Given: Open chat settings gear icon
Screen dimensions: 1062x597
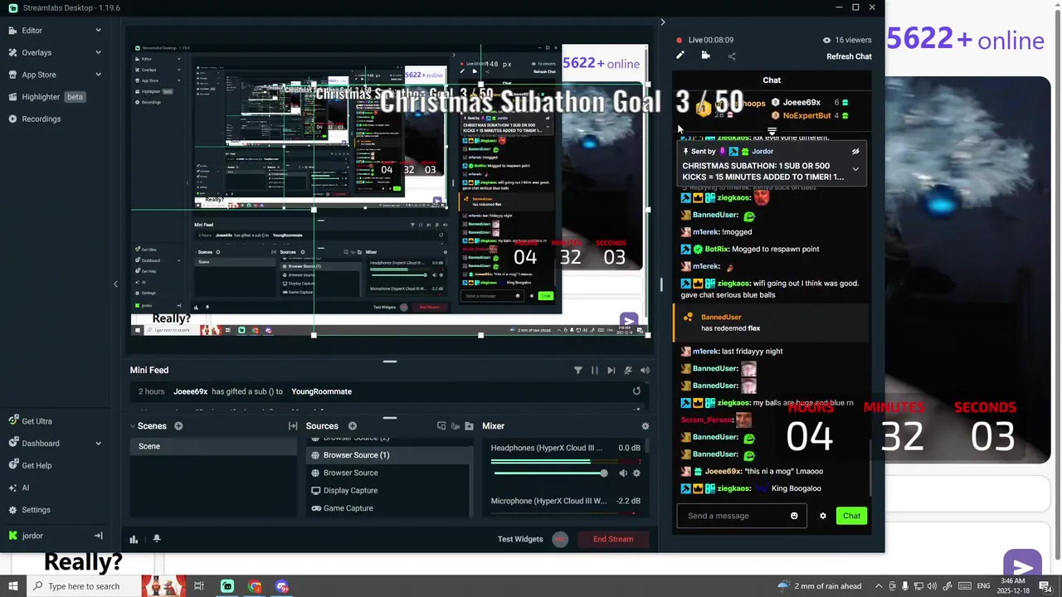Looking at the screenshot, I should click(x=823, y=516).
